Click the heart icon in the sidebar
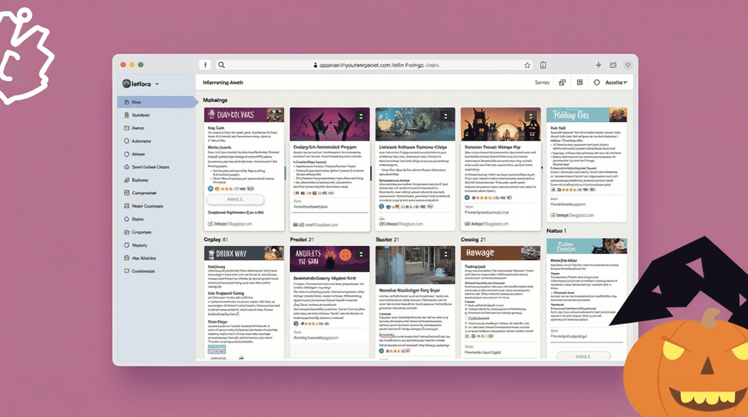748x417 pixels. point(127,245)
